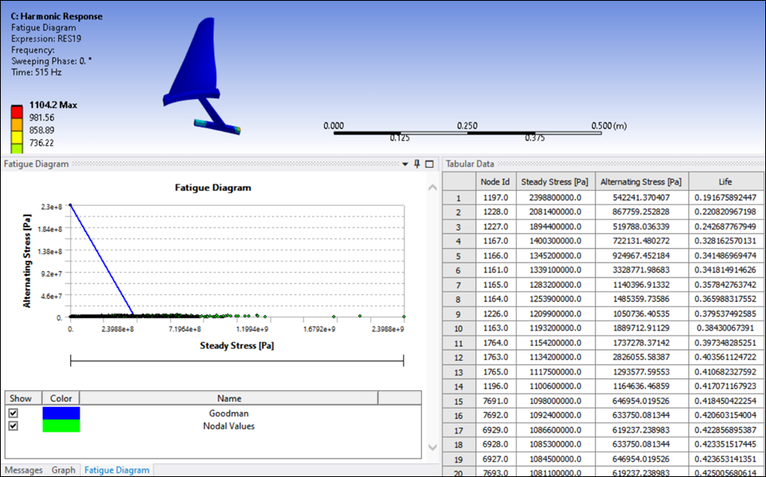Switch to the Graph tab
The height and width of the screenshot is (477, 766).
click(x=64, y=470)
